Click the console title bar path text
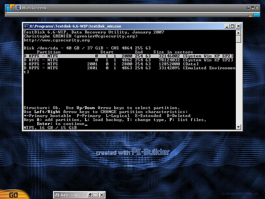This screenshot has height=199, width=265. 76,26
